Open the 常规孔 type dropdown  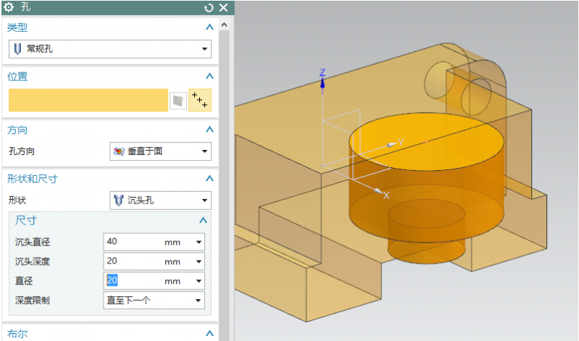pos(204,49)
